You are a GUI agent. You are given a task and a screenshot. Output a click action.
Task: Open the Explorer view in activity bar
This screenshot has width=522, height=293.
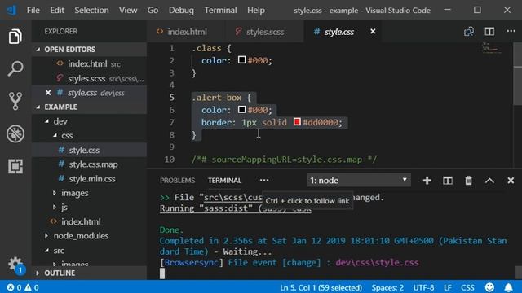15,36
